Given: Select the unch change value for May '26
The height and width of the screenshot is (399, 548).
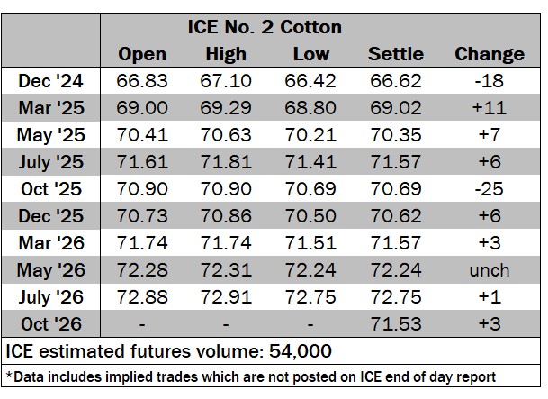Looking at the screenshot, I should pyautogui.click(x=489, y=270).
